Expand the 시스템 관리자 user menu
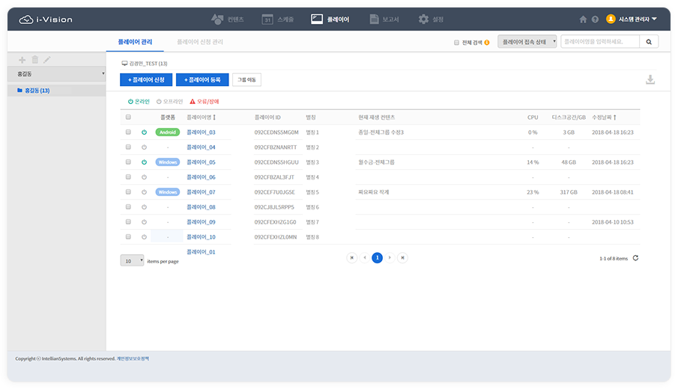 (632, 19)
